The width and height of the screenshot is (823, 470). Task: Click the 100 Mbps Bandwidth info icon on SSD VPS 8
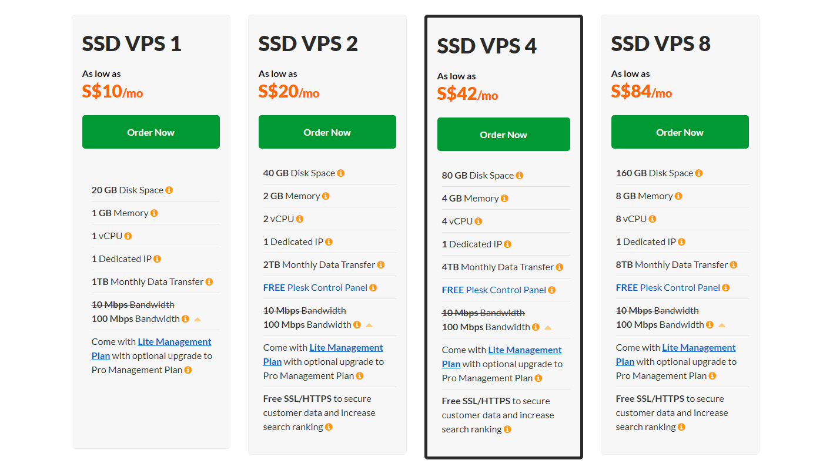pyautogui.click(x=710, y=324)
